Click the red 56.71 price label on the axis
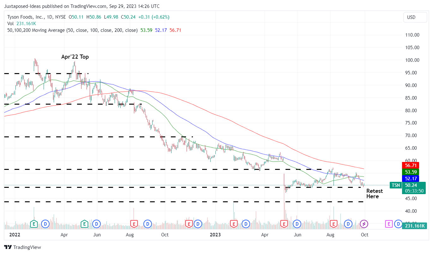 point(410,165)
